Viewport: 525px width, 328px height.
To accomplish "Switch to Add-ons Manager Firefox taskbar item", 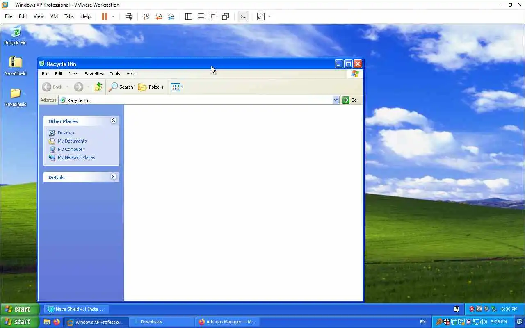I will pyautogui.click(x=226, y=322).
